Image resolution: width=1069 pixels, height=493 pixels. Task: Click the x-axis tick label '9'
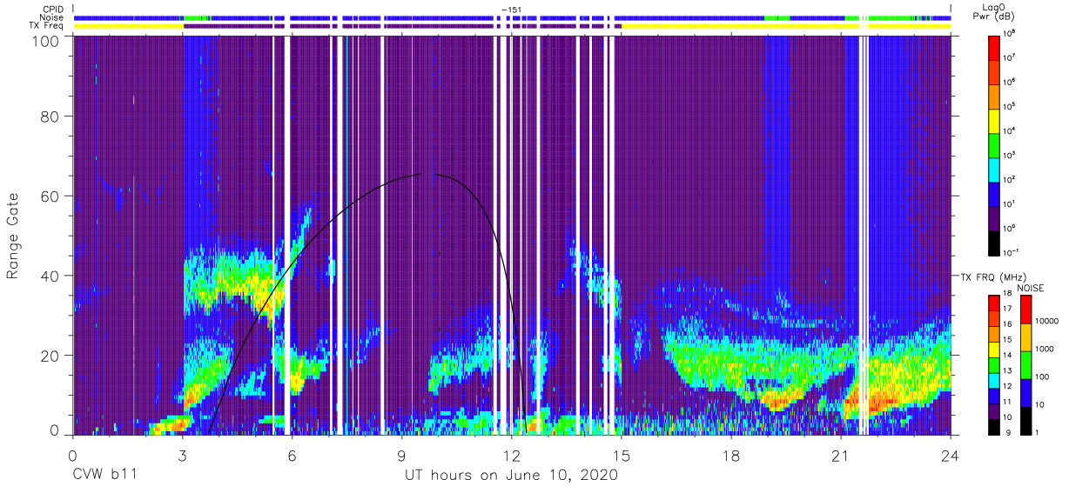[401, 456]
